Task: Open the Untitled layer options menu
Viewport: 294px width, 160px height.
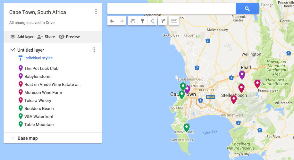Action: (x=94, y=50)
